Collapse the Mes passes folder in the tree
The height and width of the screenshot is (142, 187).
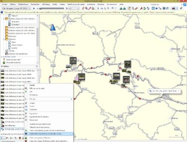pos(4,39)
